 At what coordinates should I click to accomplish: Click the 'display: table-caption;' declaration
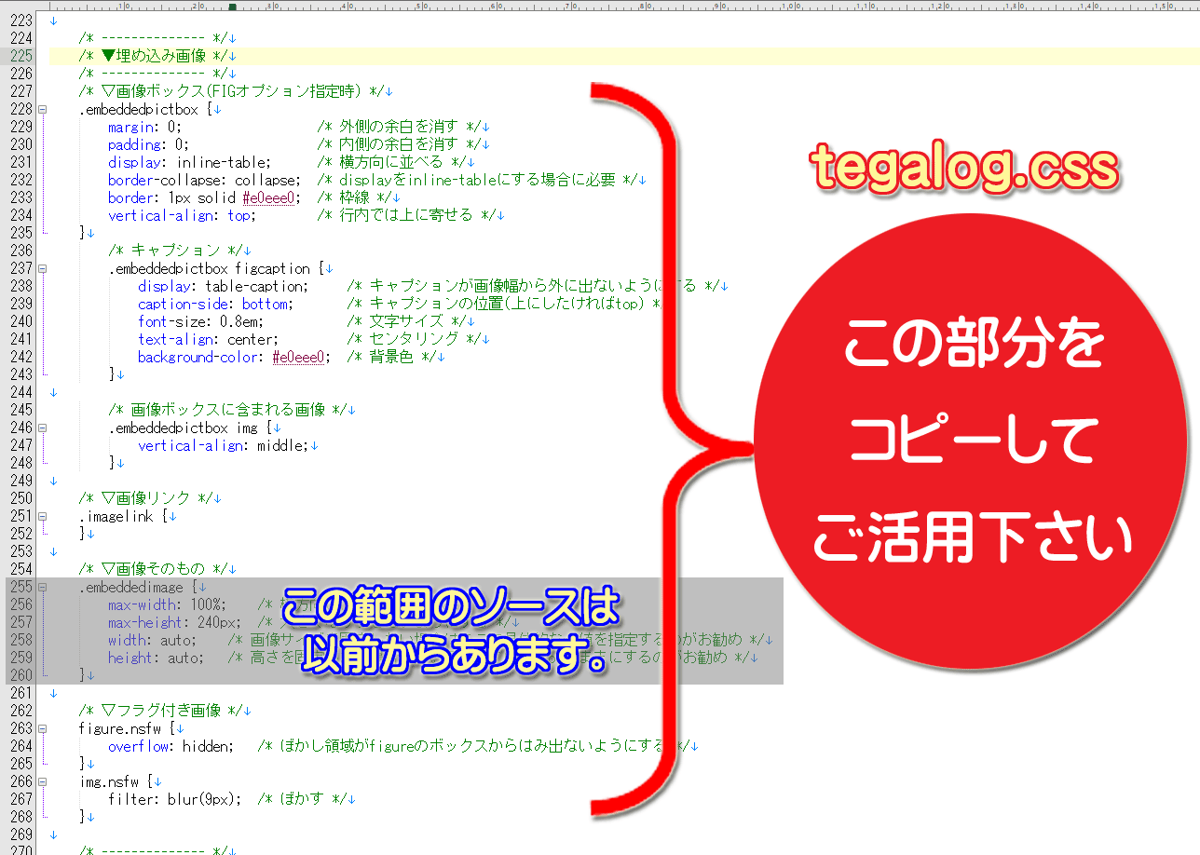pos(223,287)
